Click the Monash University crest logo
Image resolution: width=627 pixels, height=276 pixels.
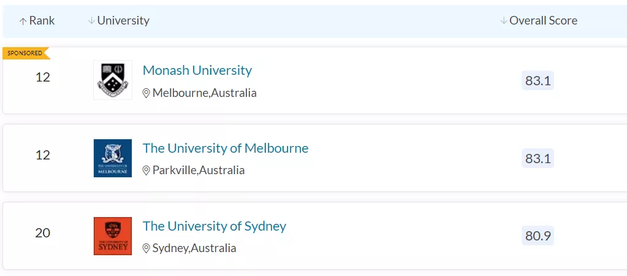pyautogui.click(x=113, y=80)
